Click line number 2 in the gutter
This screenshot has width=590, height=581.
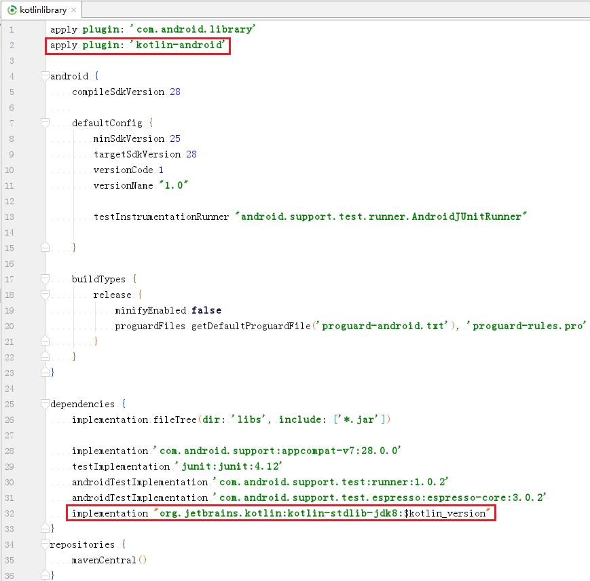12,45
